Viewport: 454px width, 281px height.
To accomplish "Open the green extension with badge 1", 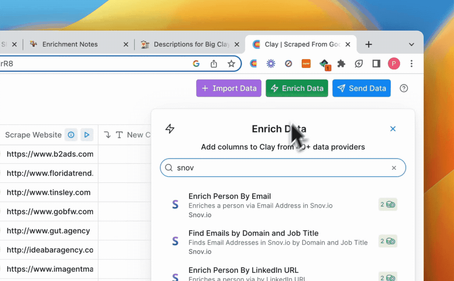I will coord(325,65).
